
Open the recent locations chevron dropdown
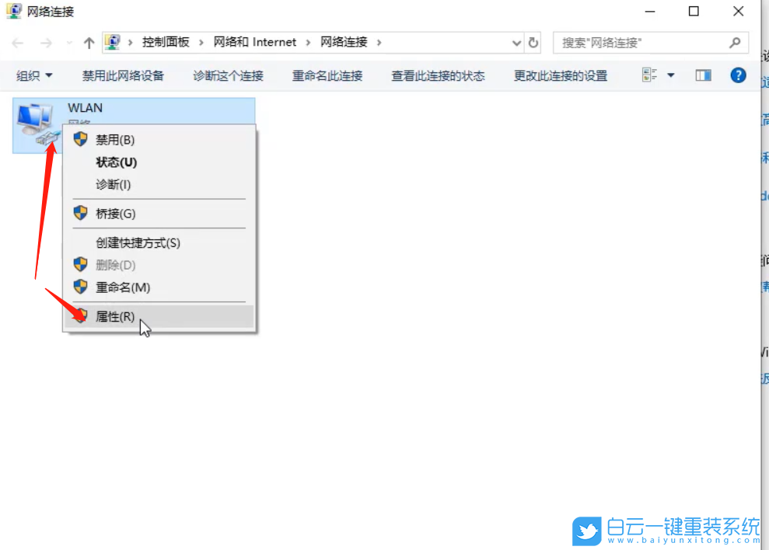[x=68, y=42]
